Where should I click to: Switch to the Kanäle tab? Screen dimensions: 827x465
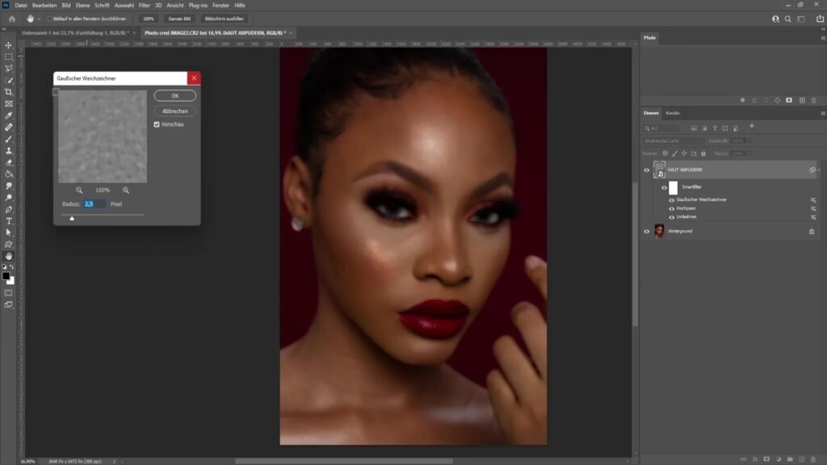(673, 113)
